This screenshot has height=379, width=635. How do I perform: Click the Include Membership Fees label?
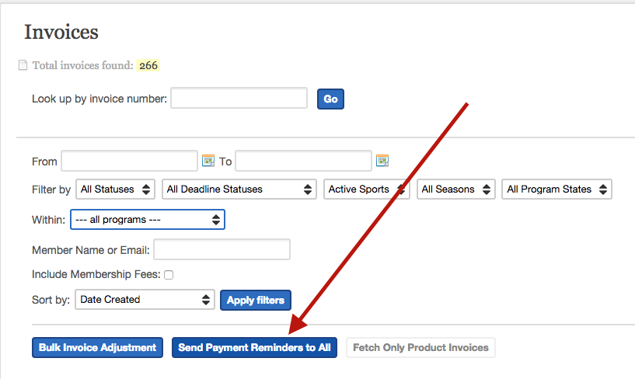coord(96,275)
